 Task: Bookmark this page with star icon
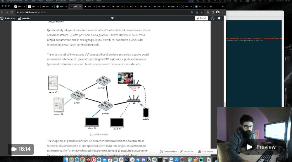pyautogui.click(x=202, y=12)
